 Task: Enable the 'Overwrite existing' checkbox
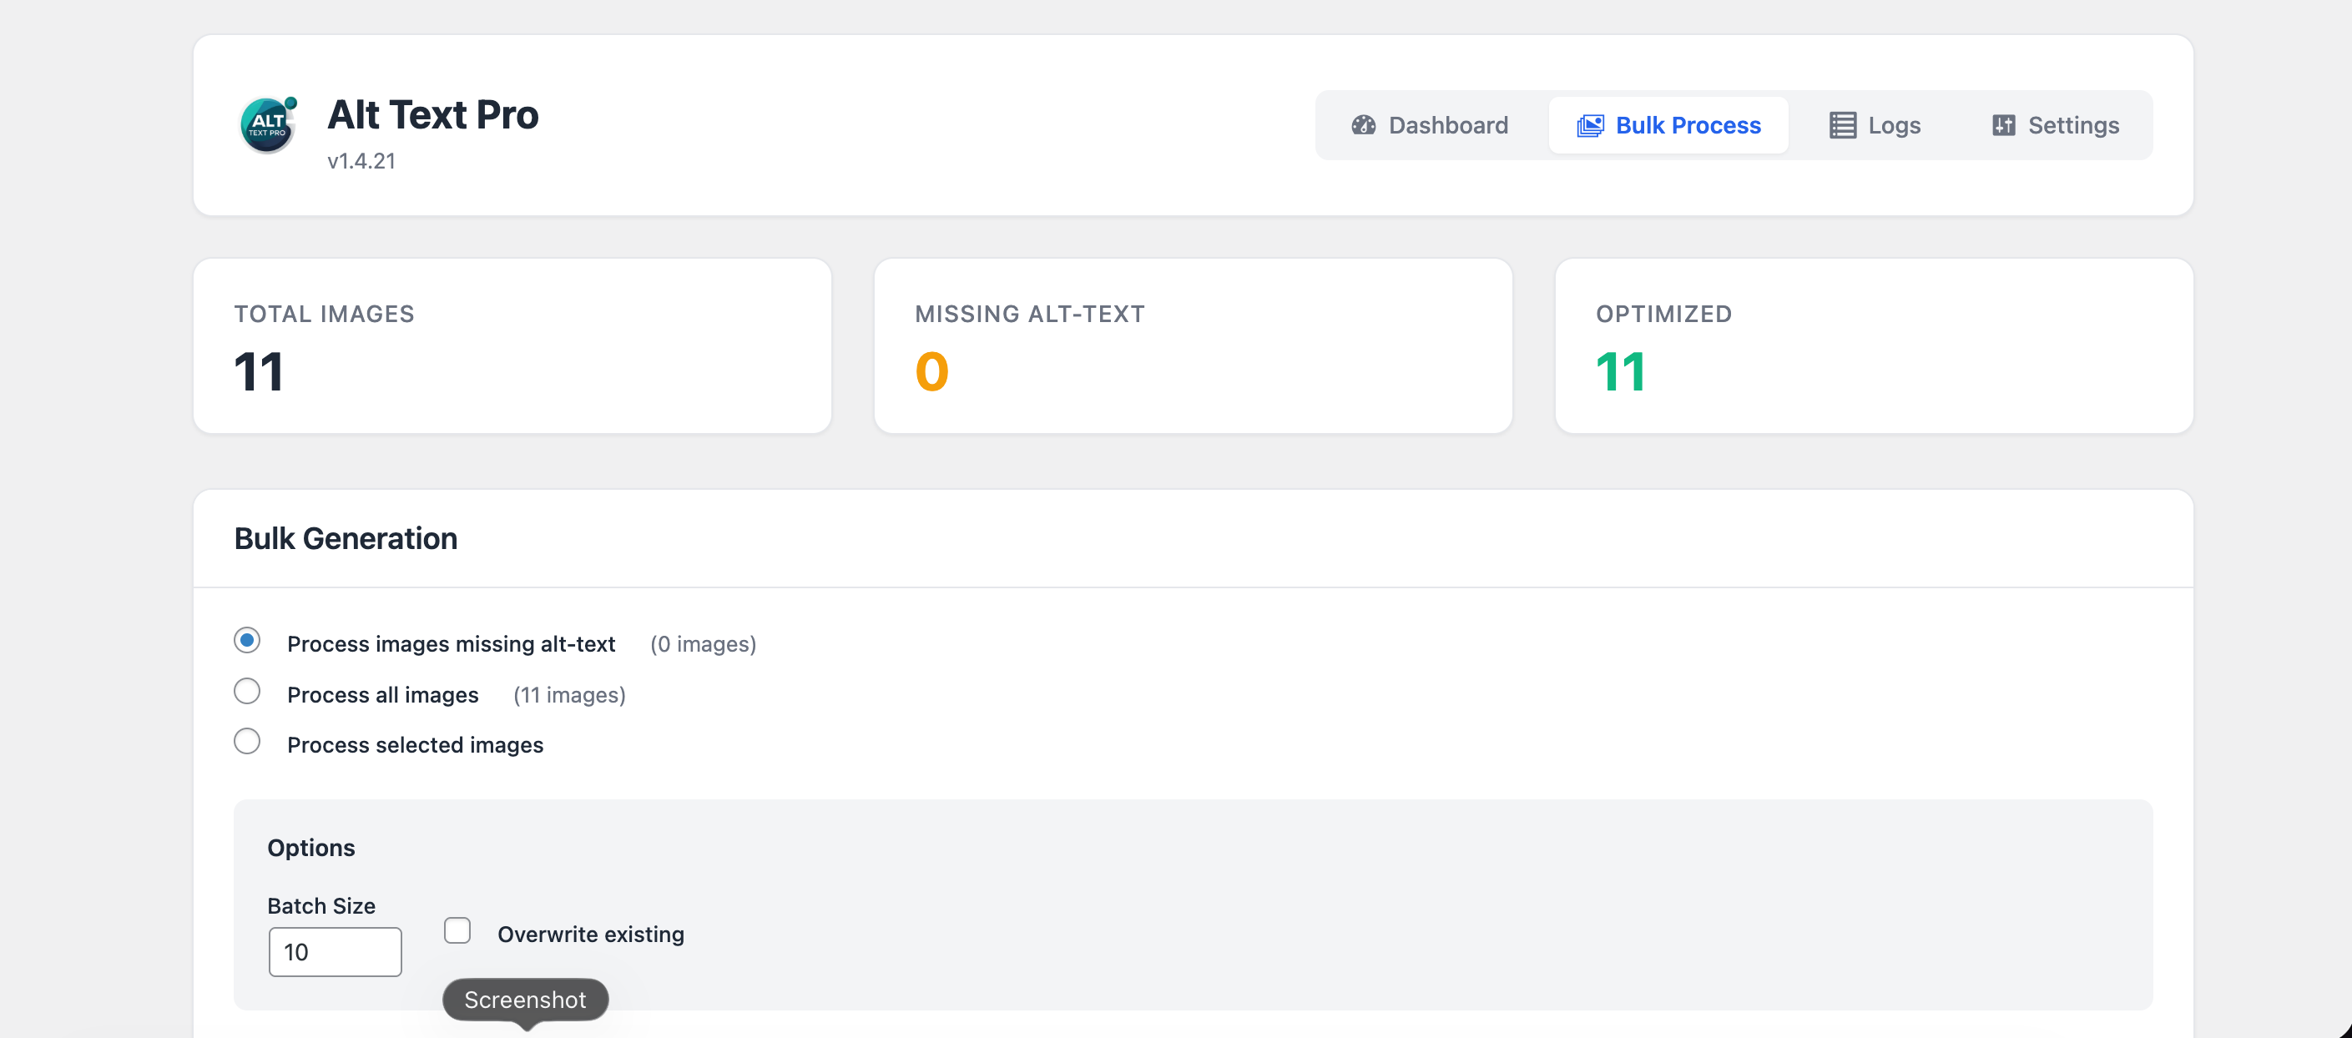[x=457, y=930]
